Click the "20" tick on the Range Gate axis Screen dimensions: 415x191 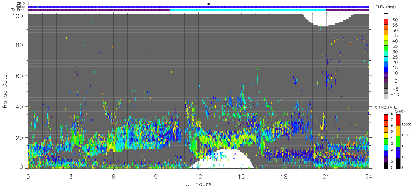coord(19,137)
